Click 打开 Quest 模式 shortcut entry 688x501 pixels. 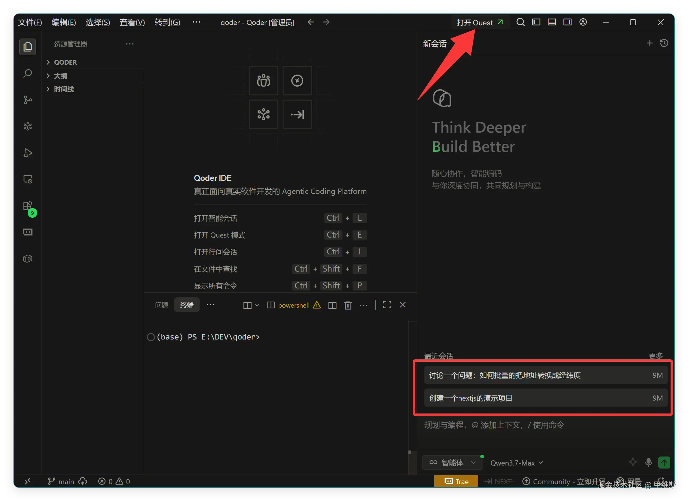(x=280, y=235)
